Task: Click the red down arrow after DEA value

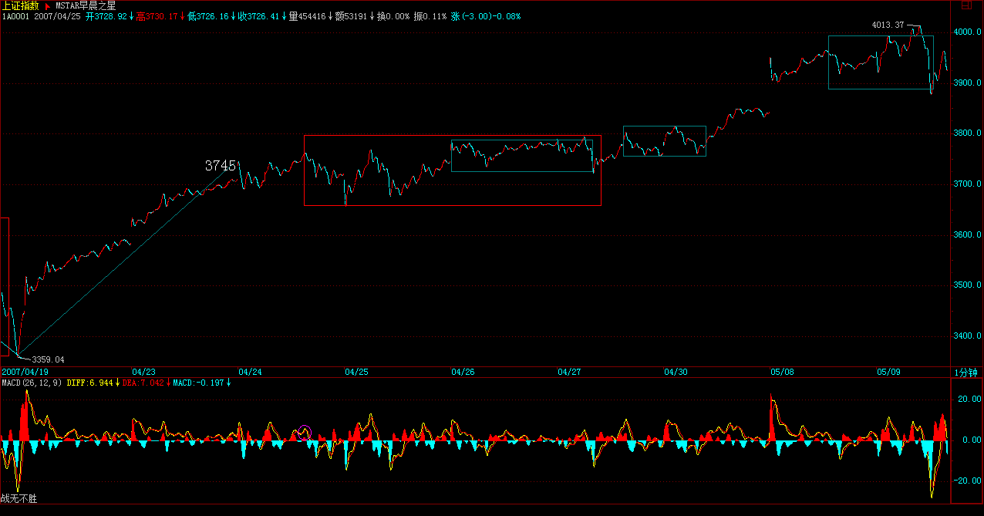Action: tap(168, 383)
